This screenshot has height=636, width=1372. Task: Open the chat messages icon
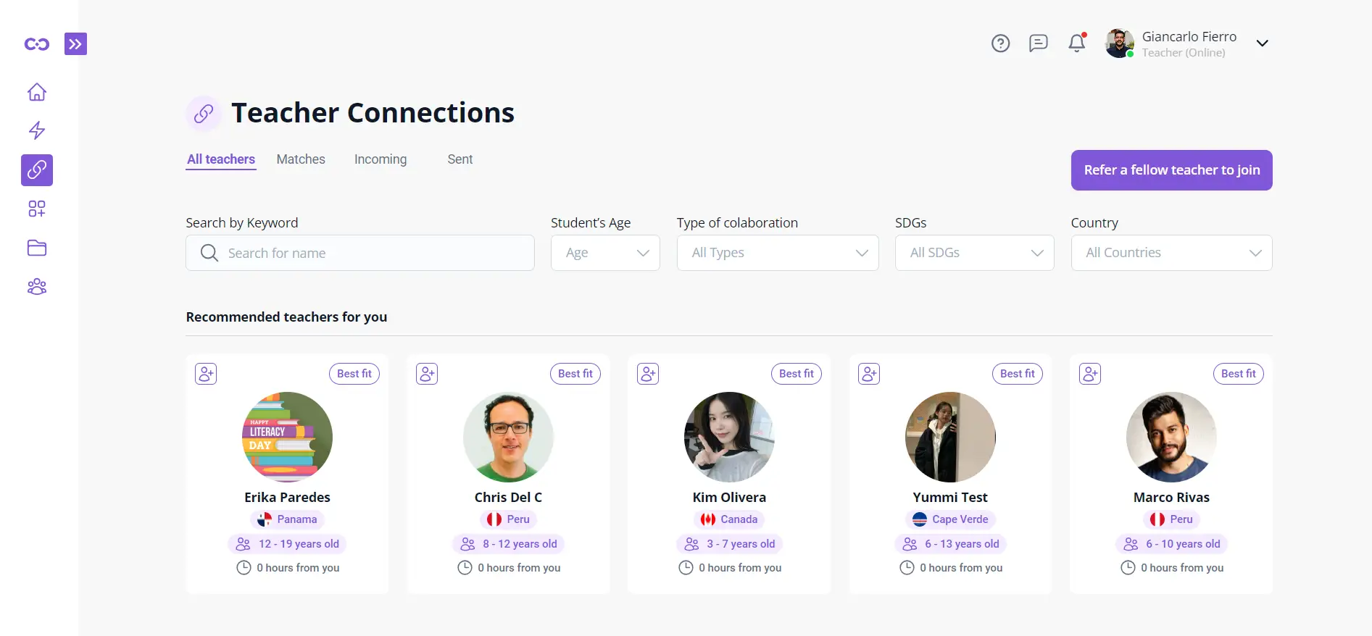click(1039, 43)
